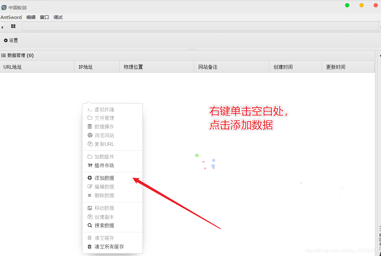Screen dimensions: 381x256
Task: Sort by 物理位置 column header
Action: click(x=157, y=67)
